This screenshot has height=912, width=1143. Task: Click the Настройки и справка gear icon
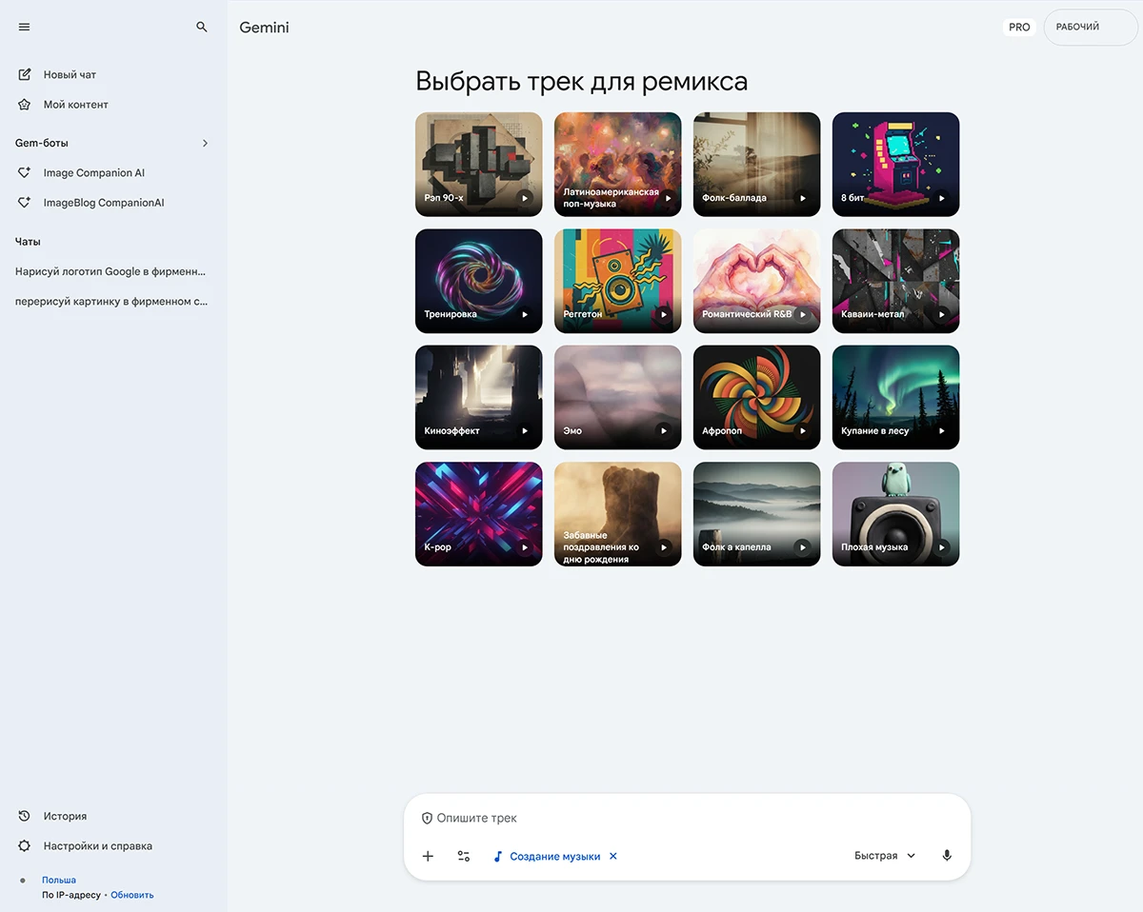(x=23, y=845)
